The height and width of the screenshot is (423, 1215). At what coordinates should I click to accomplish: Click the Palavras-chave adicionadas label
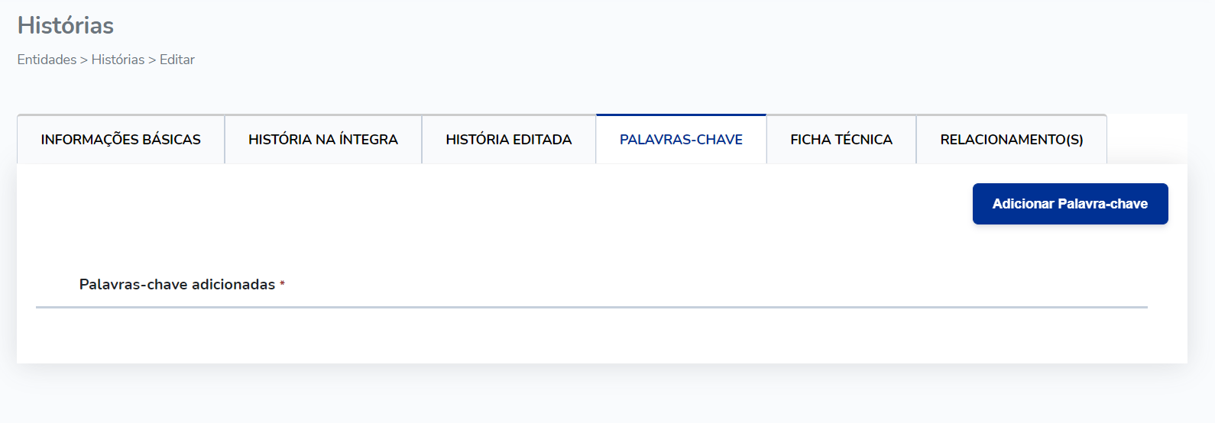pos(177,284)
